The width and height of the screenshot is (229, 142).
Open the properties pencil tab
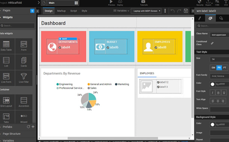pyautogui.click(x=200, y=18)
